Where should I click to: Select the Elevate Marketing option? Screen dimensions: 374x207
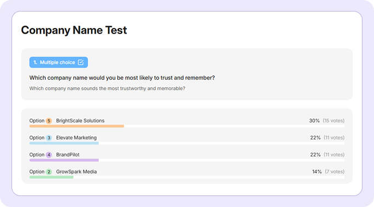pyautogui.click(x=76, y=137)
